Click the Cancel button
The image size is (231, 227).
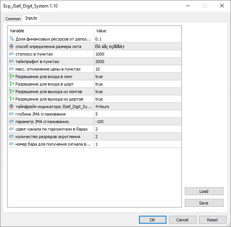tap(183, 220)
